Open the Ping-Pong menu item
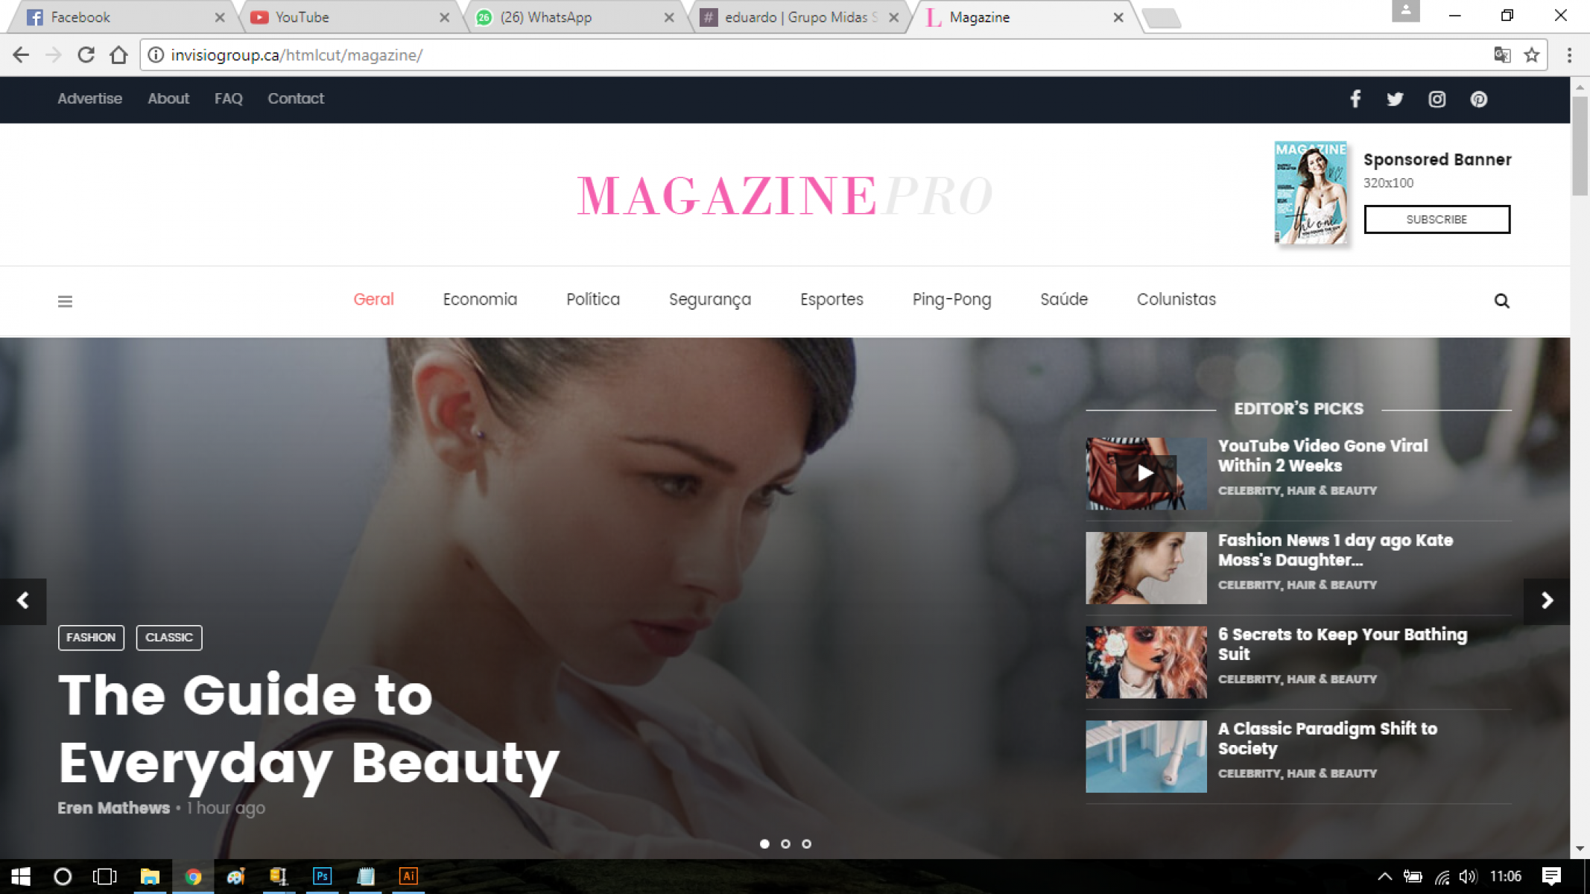 click(x=951, y=299)
